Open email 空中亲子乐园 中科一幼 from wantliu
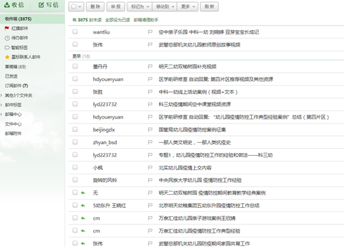This screenshot has width=344, height=247. tap(208, 32)
